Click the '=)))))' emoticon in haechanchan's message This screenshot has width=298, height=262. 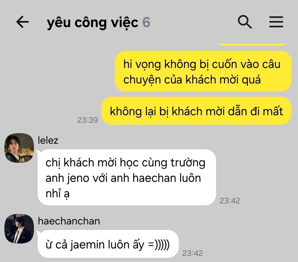click(x=159, y=245)
